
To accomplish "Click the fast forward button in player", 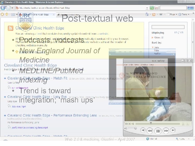I will 166,131.
